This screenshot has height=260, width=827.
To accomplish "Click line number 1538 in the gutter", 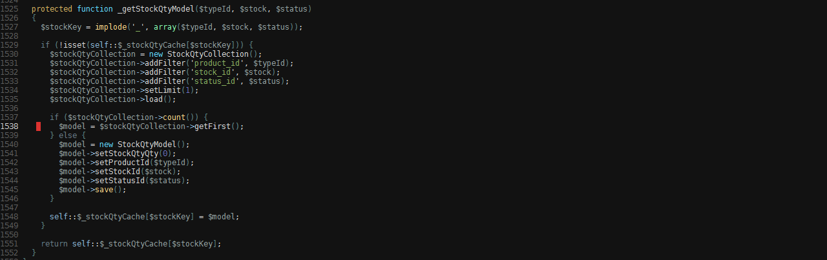I will coord(9,126).
